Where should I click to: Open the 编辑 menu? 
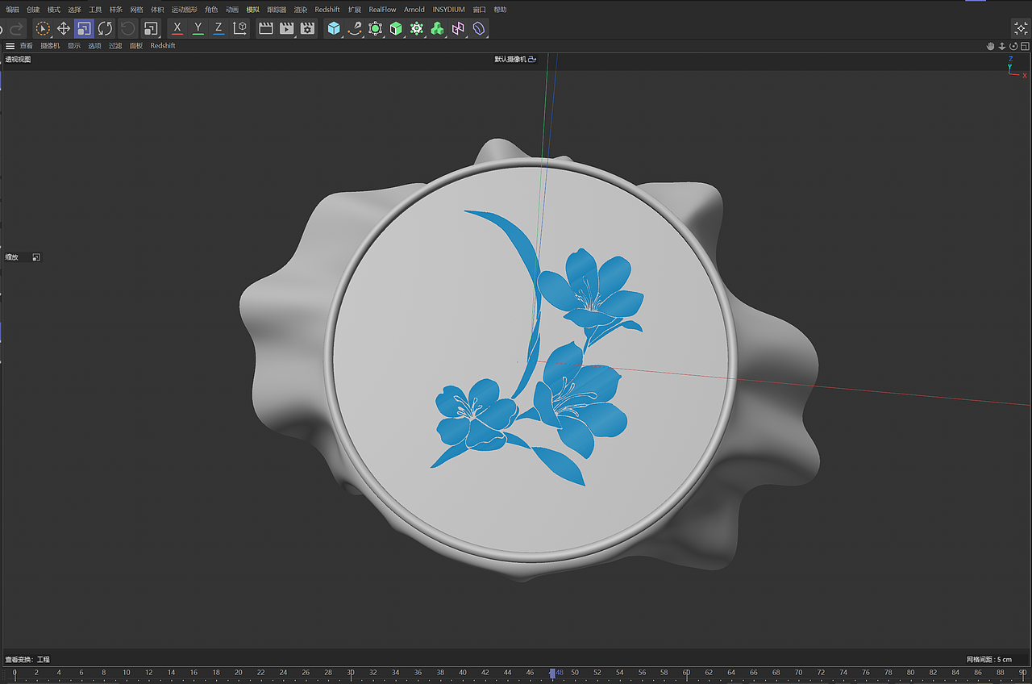(x=12, y=10)
